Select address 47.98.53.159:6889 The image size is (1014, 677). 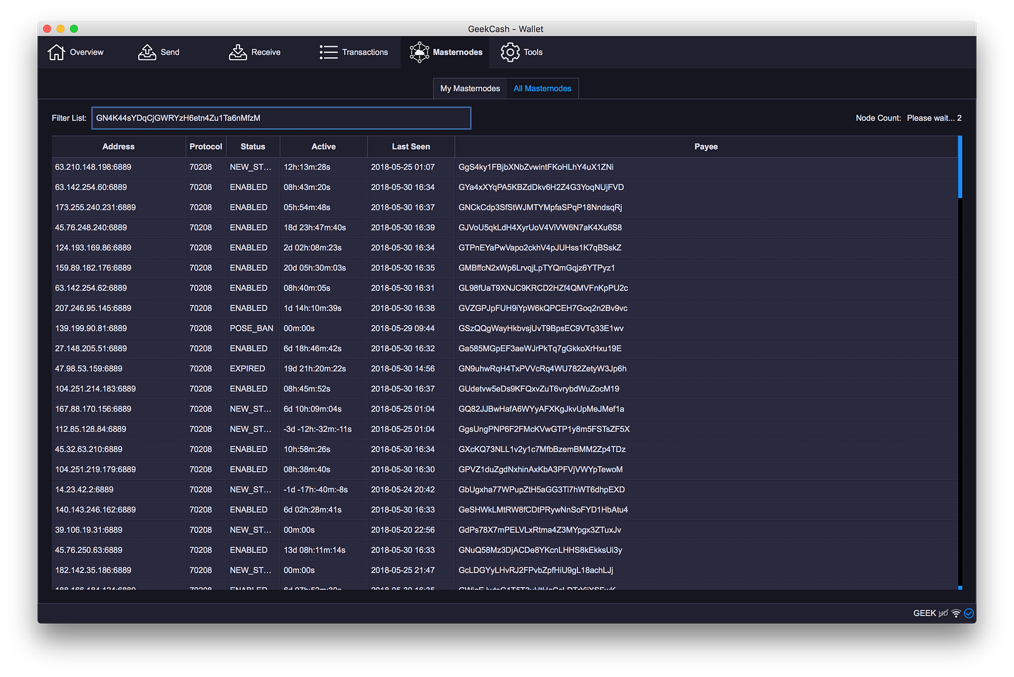(x=89, y=369)
